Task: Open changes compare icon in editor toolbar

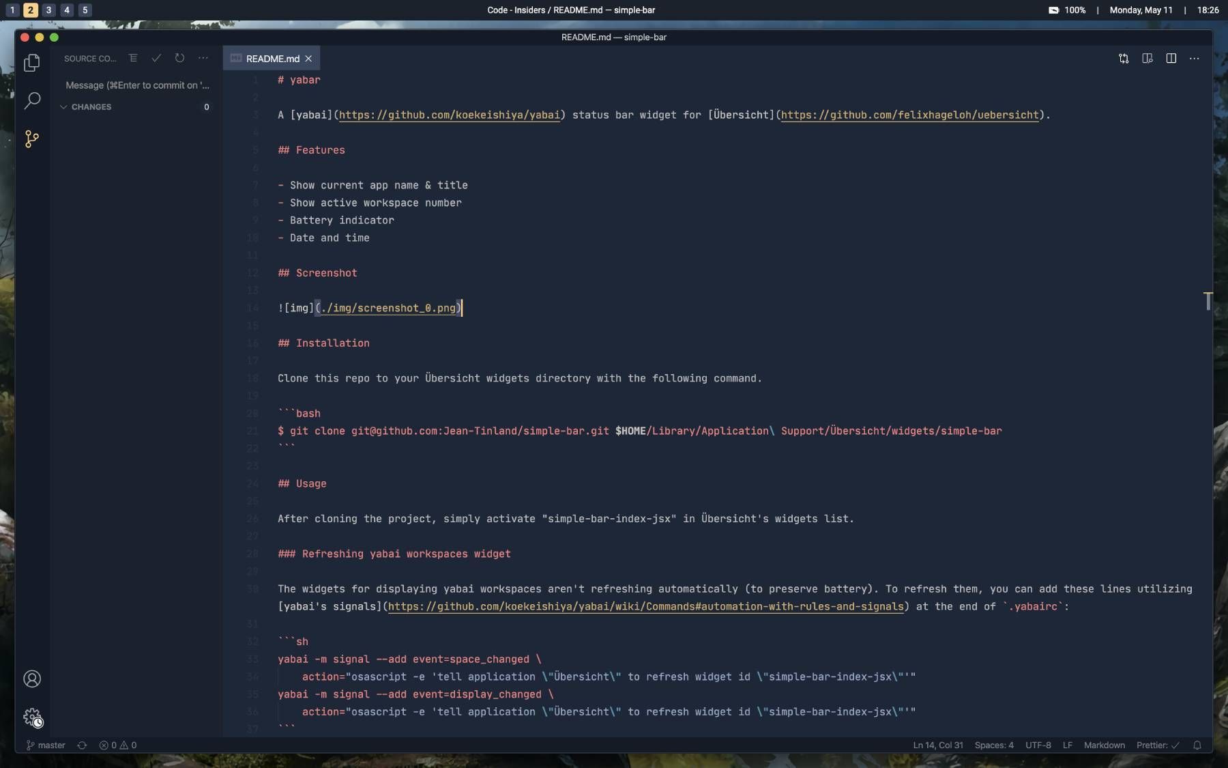Action: (1124, 59)
